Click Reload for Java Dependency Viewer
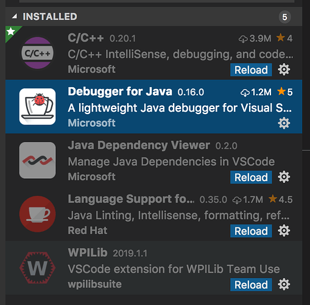Screen dimensions: 310x305 251,178
